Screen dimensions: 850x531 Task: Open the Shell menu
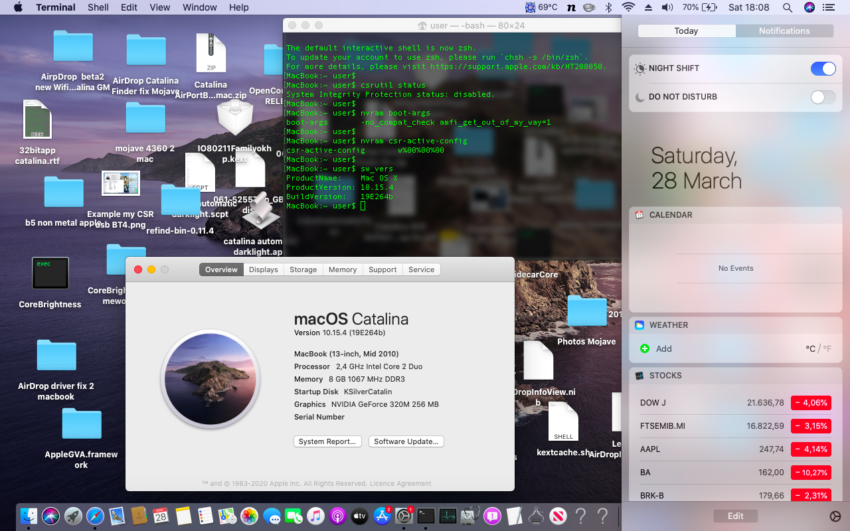tap(98, 7)
